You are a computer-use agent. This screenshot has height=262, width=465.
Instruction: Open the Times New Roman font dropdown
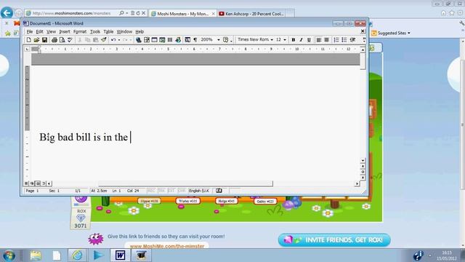pos(272,40)
